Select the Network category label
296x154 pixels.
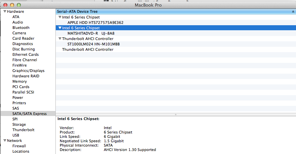pyautogui.click(x=14, y=141)
